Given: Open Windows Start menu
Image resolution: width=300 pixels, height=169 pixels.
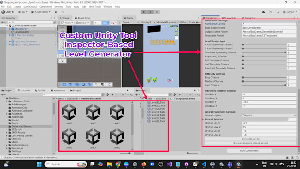Looking at the screenshot, I should coord(39,164).
